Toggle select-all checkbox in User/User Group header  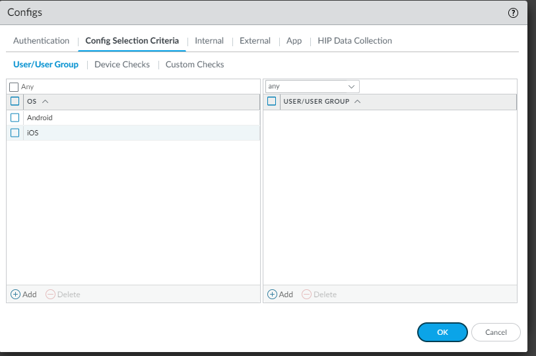pos(271,101)
